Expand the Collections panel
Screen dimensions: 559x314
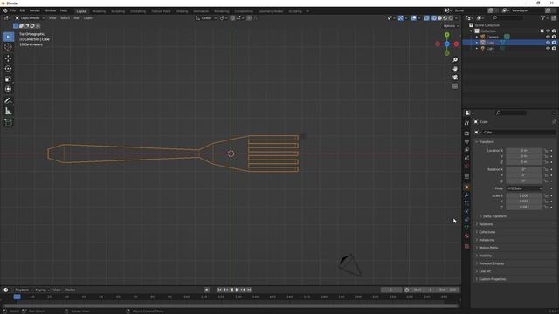pyautogui.click(x=487, y=232)
